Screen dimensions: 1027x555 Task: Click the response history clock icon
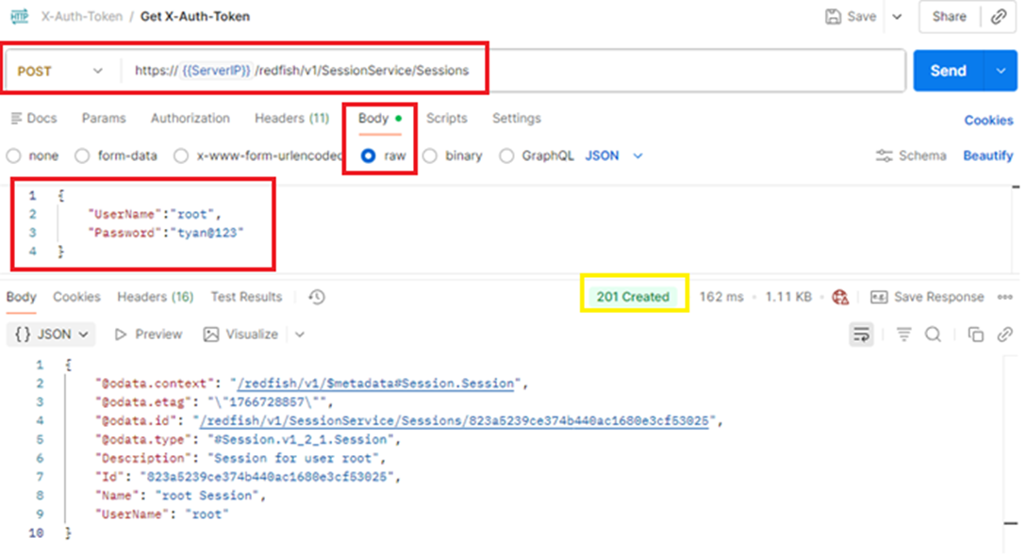pyautogui.click(x=317, y=297)
